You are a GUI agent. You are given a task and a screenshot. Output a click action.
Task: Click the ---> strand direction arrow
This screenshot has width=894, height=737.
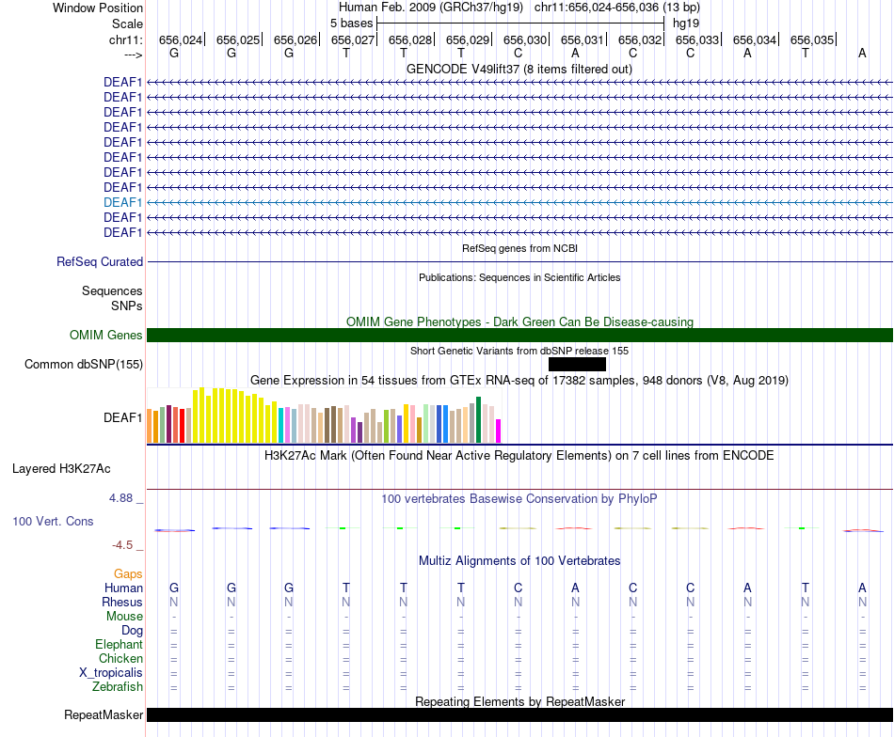[x=133, y=55]
